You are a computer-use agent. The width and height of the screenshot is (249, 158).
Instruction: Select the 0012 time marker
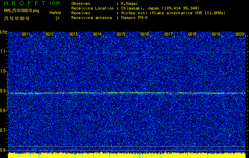tap(50, 34)
